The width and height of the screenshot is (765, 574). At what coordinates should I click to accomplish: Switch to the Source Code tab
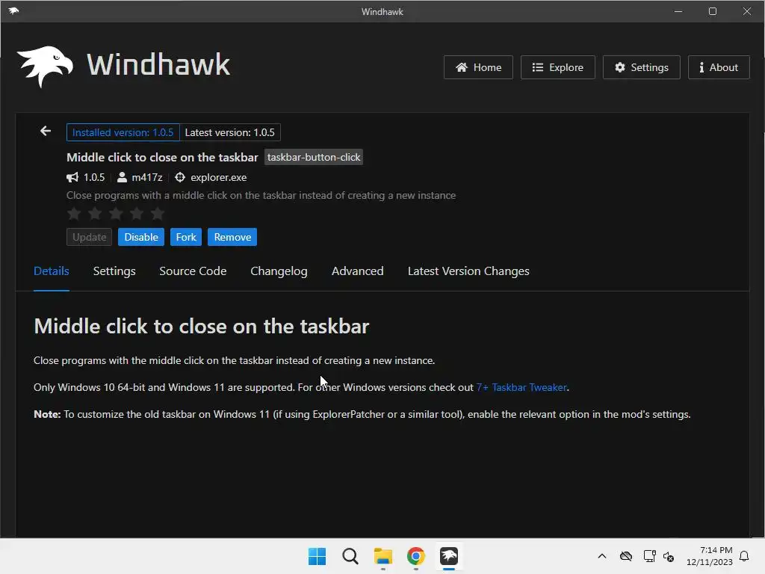click(x=193, y=271)
